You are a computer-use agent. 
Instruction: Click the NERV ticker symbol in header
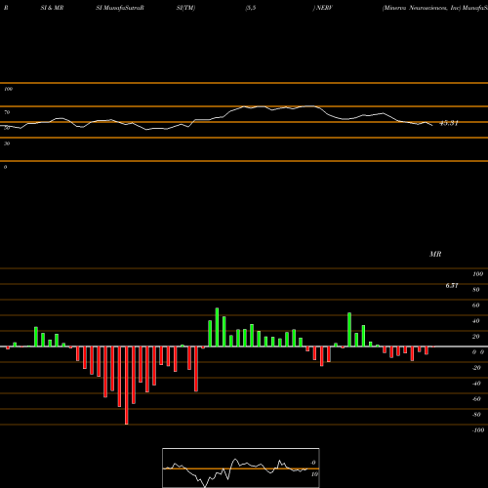324,8
